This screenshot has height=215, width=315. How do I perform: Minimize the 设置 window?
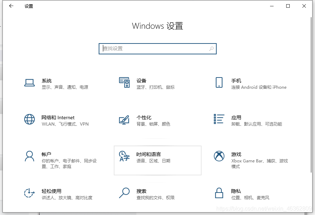click(x=272, y=6)
